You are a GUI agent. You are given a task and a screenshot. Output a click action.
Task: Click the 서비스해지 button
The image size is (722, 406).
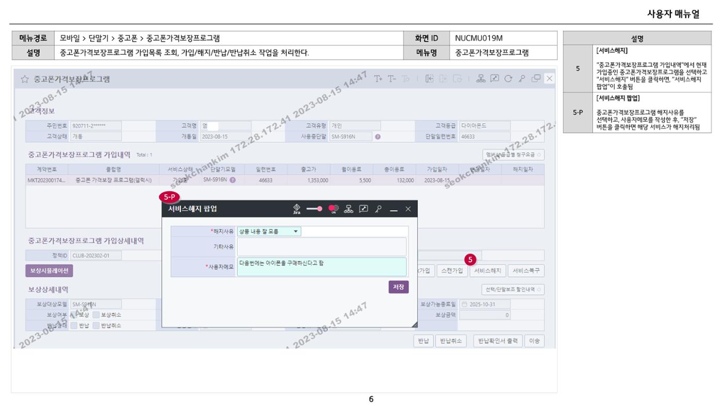pyautogui.click(x=487, y=271)
